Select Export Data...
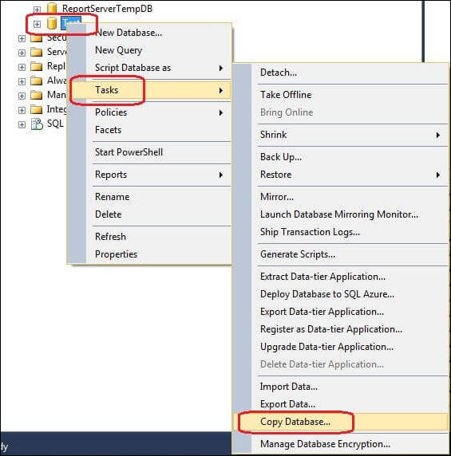451x456 pixels. (340, 404)
